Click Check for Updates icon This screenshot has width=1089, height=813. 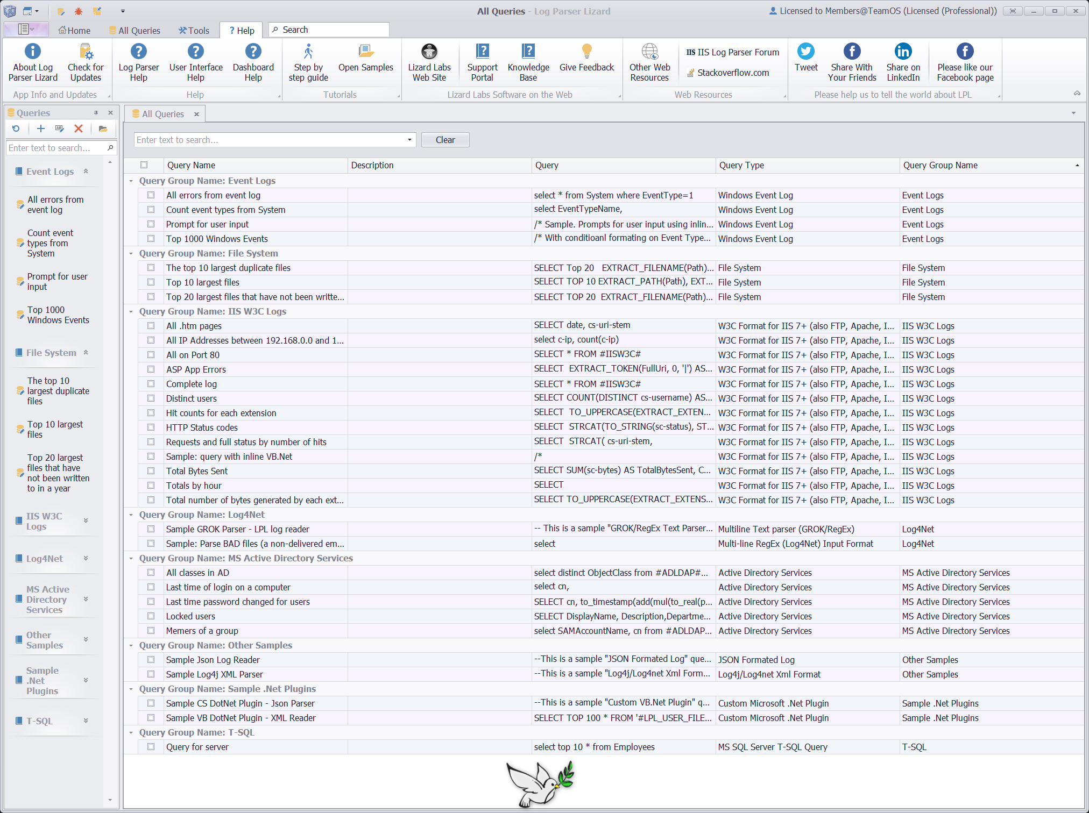click(x=86, y=52)
